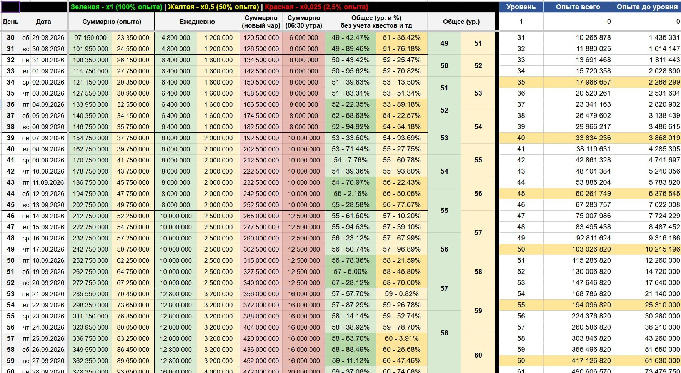Select the red cell '120 500 000'
The width and height of the screenshot is (681, 373).
(x=261, y=38)
